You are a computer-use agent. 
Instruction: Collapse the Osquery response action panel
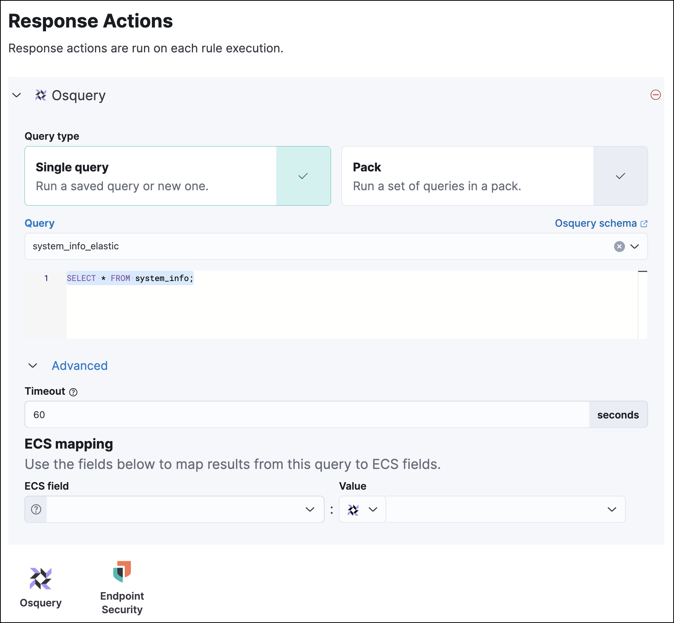click(x=17, y=95)
